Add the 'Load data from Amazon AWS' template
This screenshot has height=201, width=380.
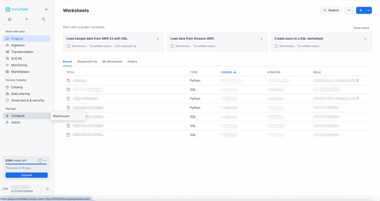click(261, 39)
